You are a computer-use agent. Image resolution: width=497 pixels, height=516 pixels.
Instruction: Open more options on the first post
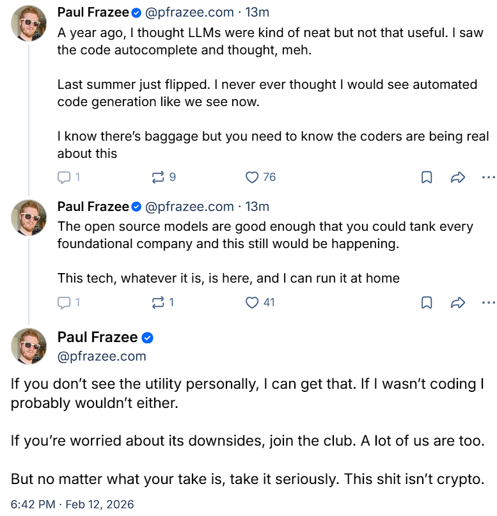tap(488, 178)
